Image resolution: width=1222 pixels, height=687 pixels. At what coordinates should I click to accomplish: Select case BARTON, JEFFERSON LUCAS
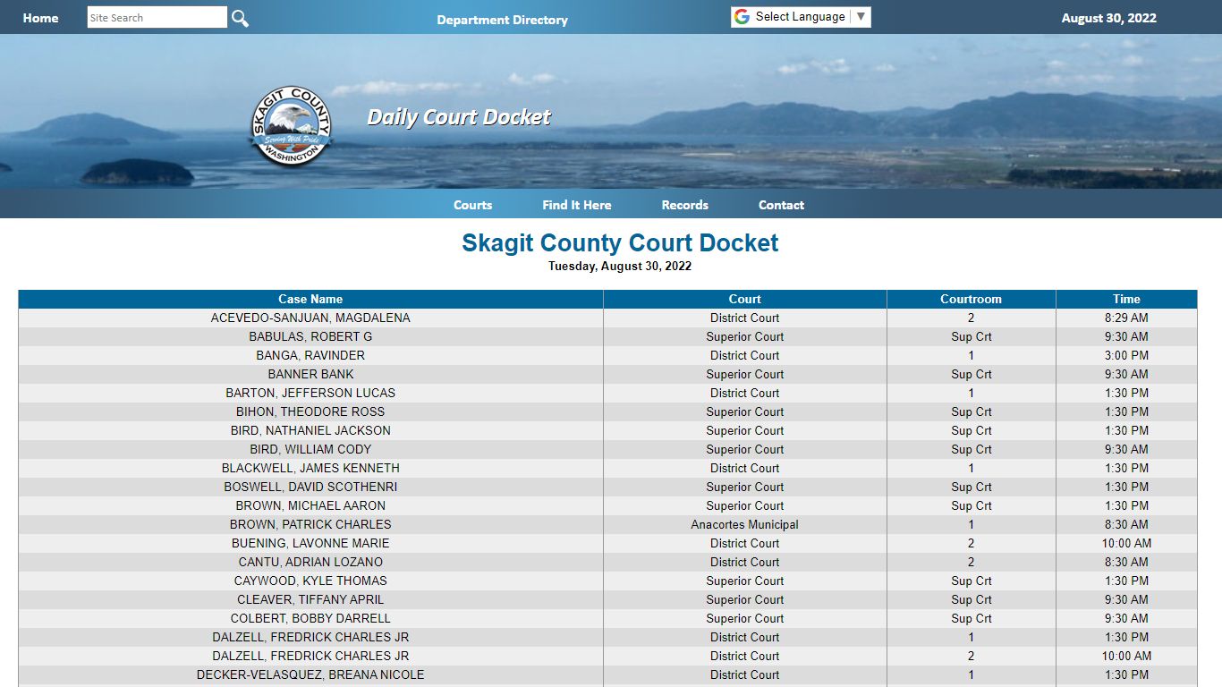point(310,393)
